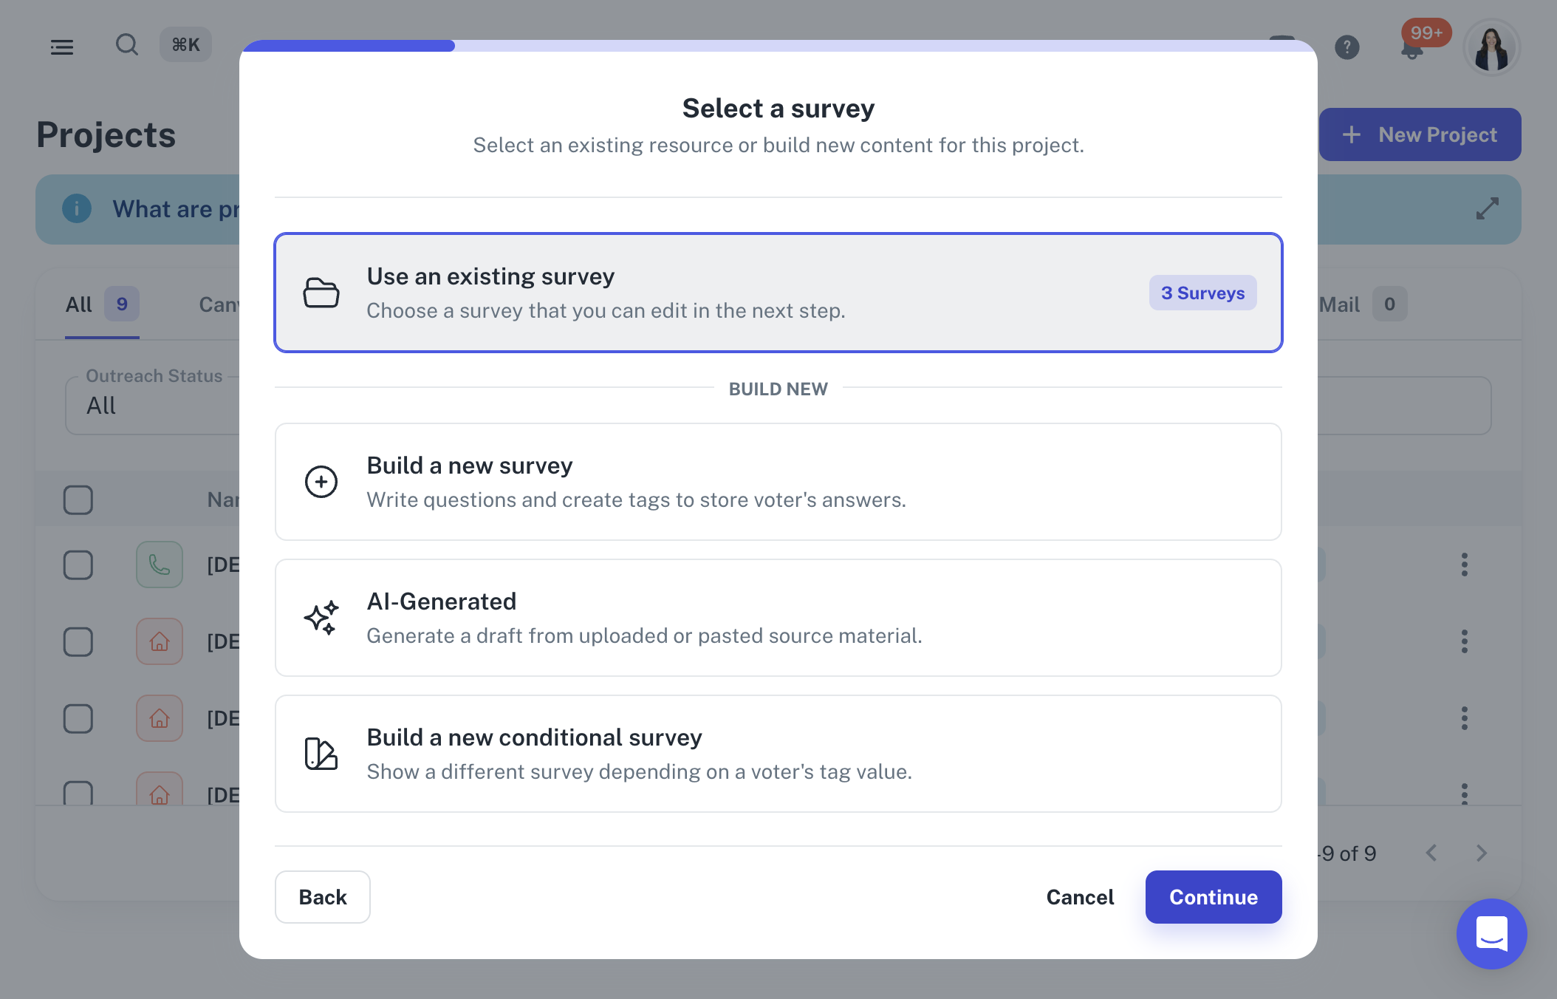Click the open folder icon for existing survey
The height and width of the screenshot is (999, 1557).
321,293
